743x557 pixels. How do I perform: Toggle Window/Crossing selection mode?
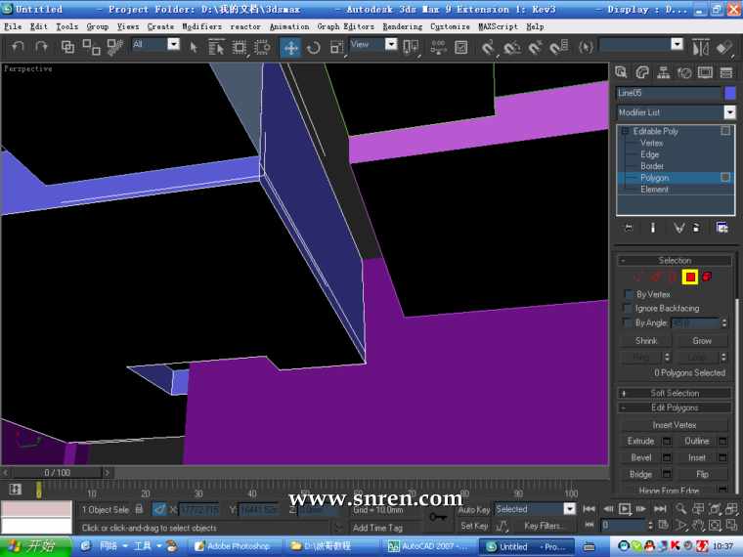pyautogui.click(x=262, y=47)
